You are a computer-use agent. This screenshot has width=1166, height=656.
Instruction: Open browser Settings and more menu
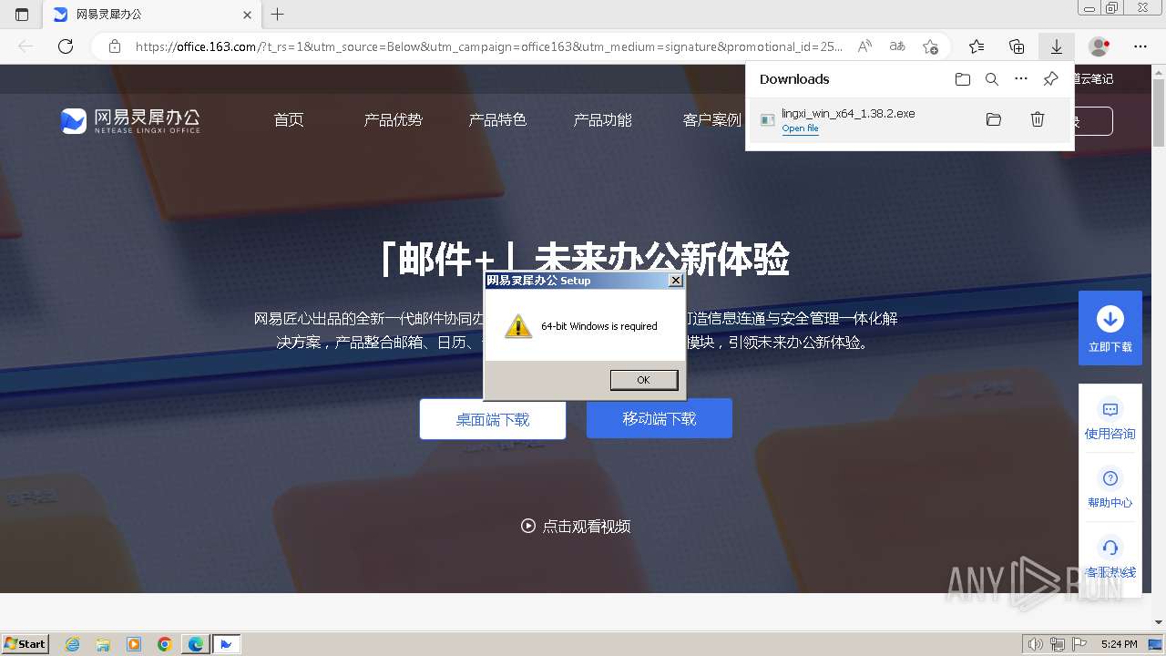click(1140, 46)
